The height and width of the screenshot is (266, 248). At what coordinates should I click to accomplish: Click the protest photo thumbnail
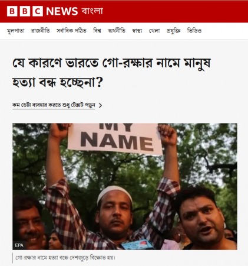(x=125, y=186)
